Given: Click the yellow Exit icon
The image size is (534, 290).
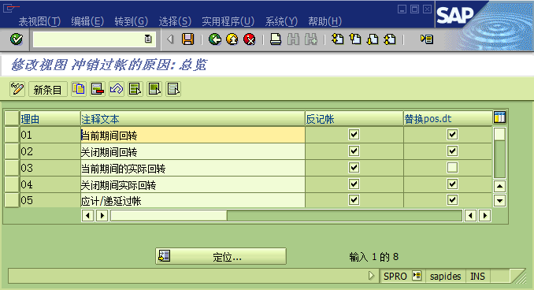Looking at the screenshot, I should 232,39.
